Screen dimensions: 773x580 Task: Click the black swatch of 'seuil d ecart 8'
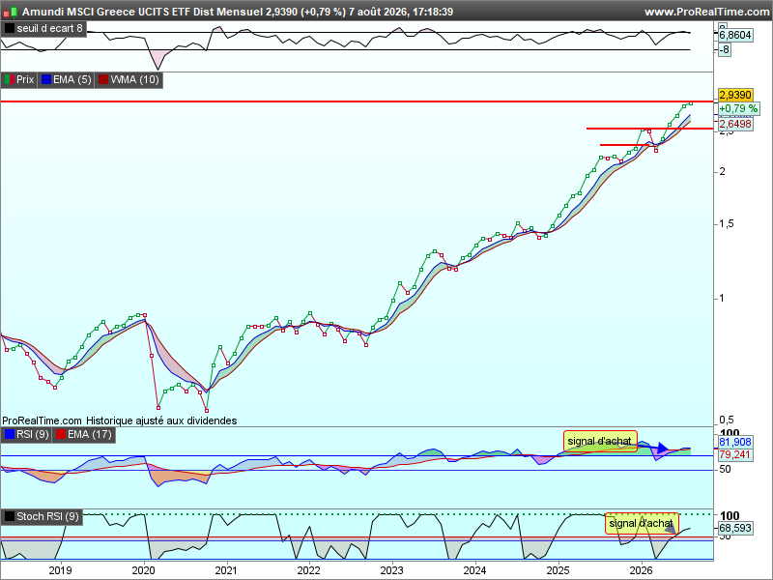[10, 29]
